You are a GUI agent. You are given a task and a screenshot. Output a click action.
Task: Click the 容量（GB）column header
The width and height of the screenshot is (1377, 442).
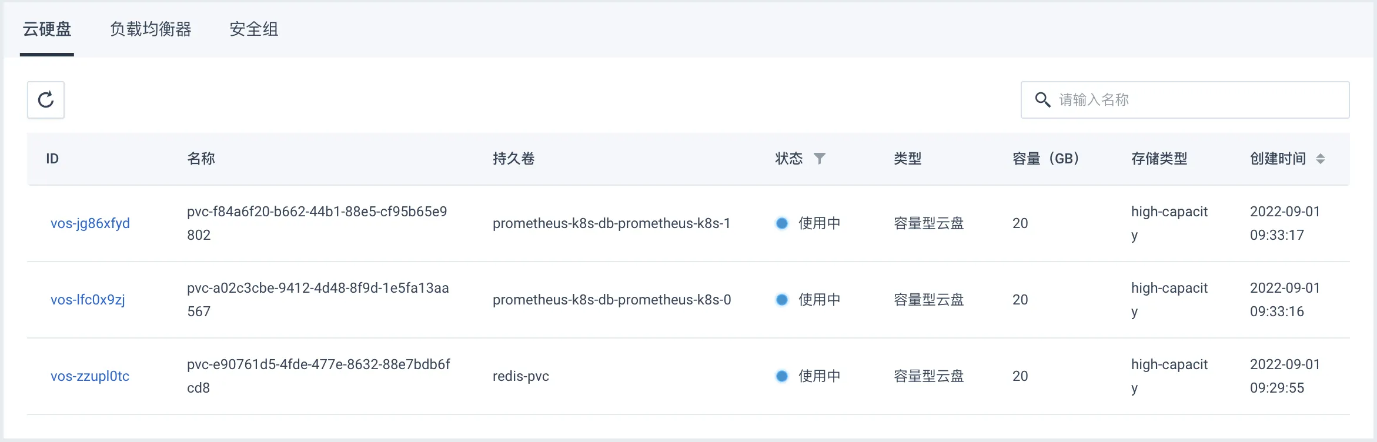[1046, 159]
